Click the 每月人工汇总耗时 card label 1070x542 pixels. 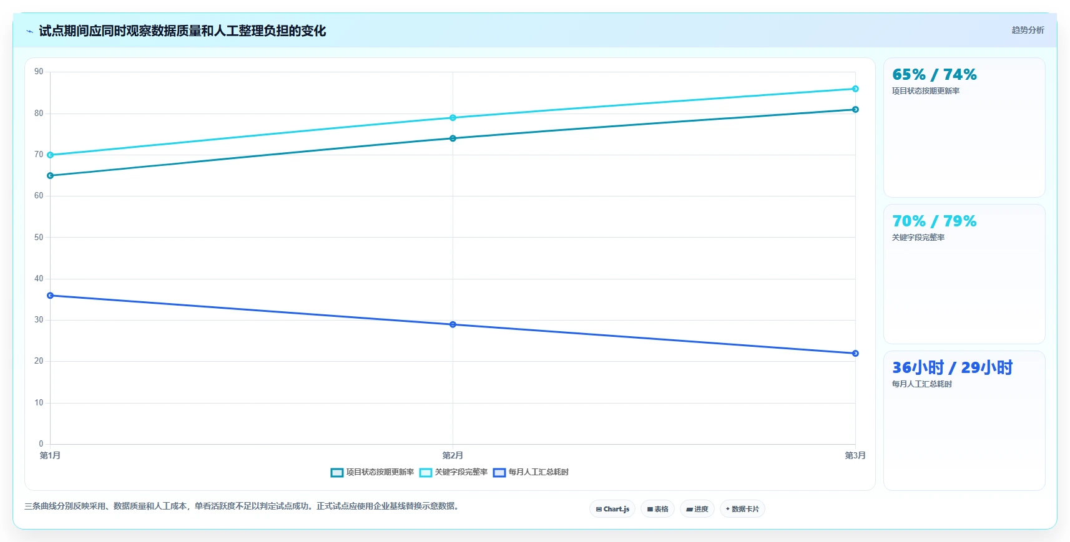click(x=922, y=384)
